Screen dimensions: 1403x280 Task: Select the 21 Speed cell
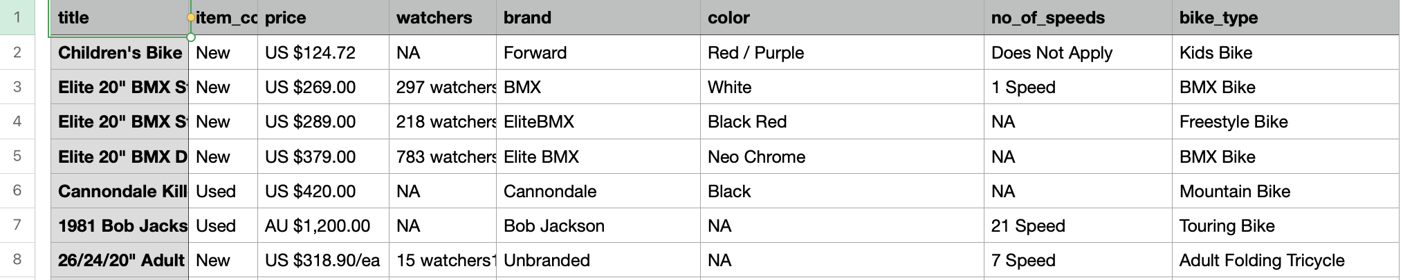pyautogui.click(x=1077, y=226)
